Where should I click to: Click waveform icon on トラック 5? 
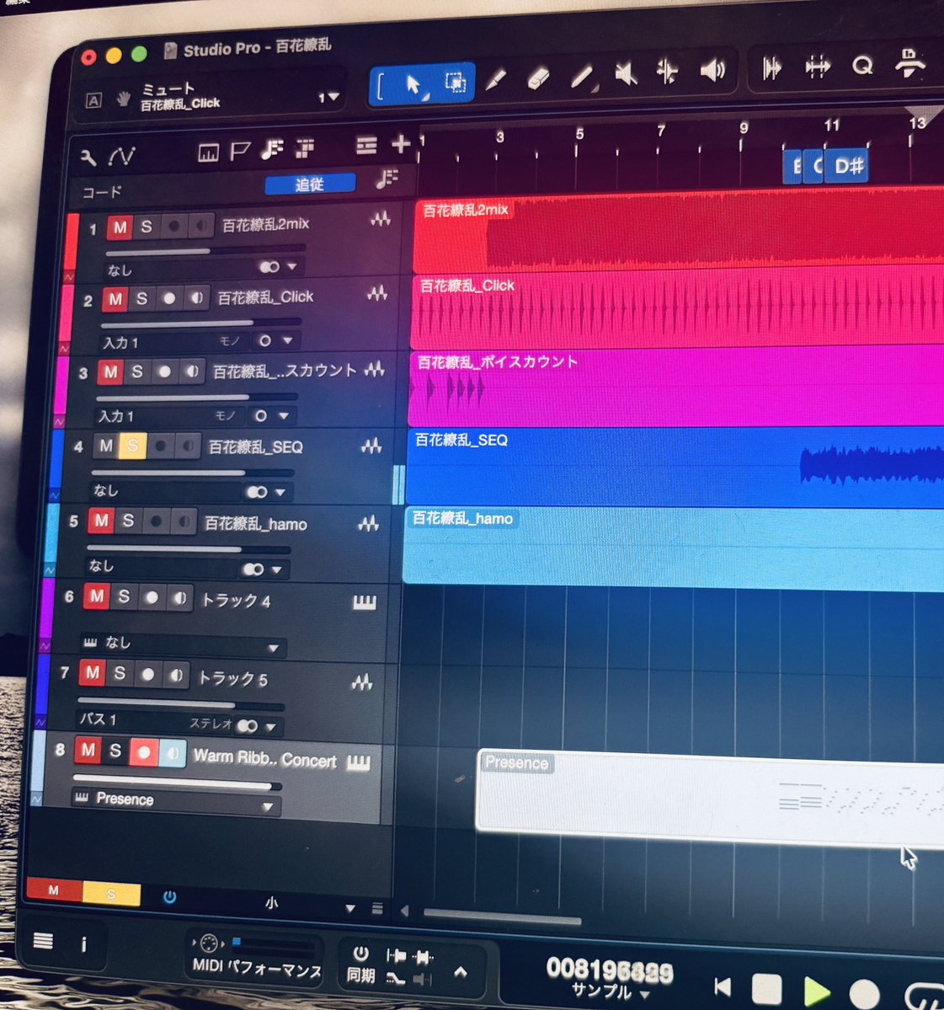click(362, 682)
